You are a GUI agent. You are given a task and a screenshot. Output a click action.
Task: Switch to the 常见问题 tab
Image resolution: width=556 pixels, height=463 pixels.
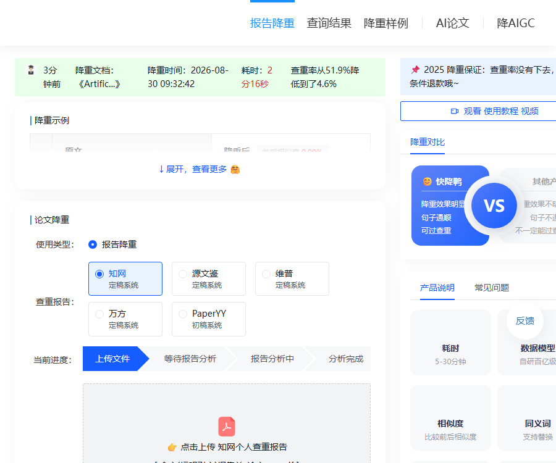(x=492, y=288)
